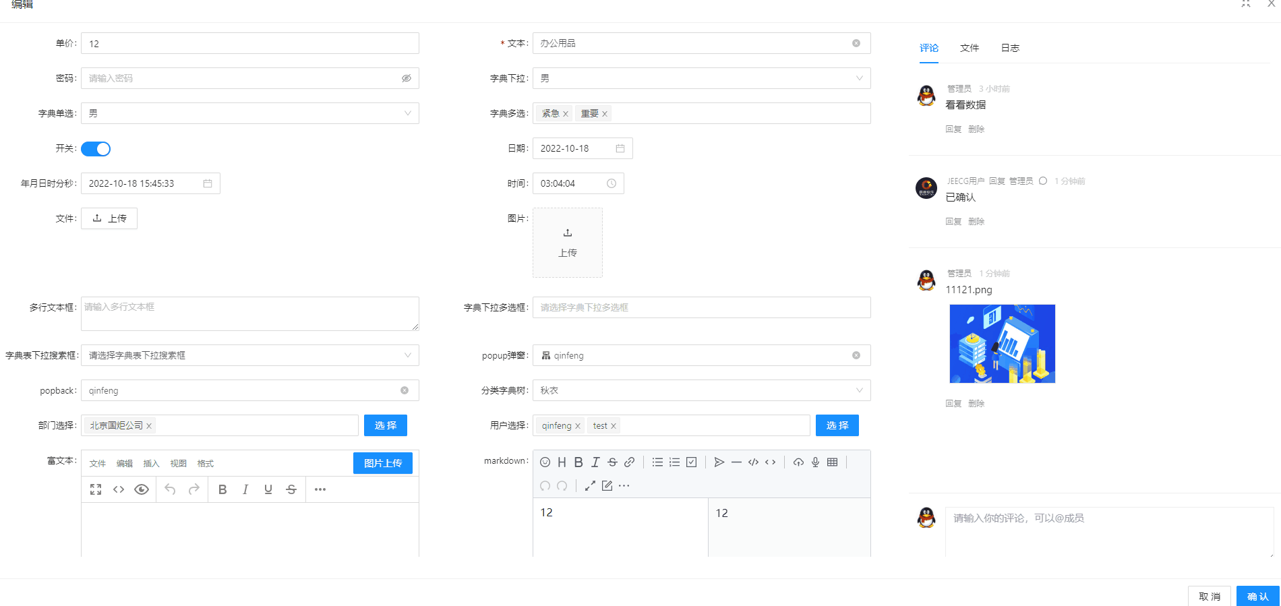Remove the 重要 tag
The image size is (1281, 606).
605,114
